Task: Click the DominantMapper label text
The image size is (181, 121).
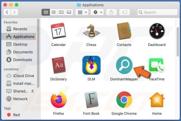Action: point(124,79)
